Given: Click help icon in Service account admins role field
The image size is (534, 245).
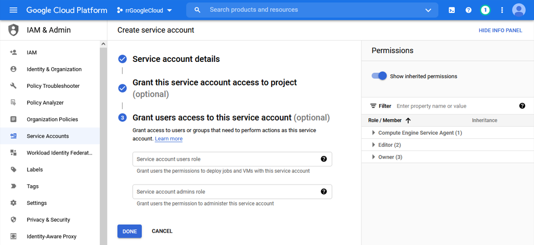Looking at the screenshot, I should (x=323, y=191).
